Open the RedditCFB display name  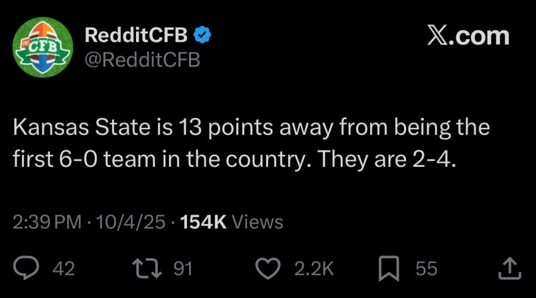(137, 35)
